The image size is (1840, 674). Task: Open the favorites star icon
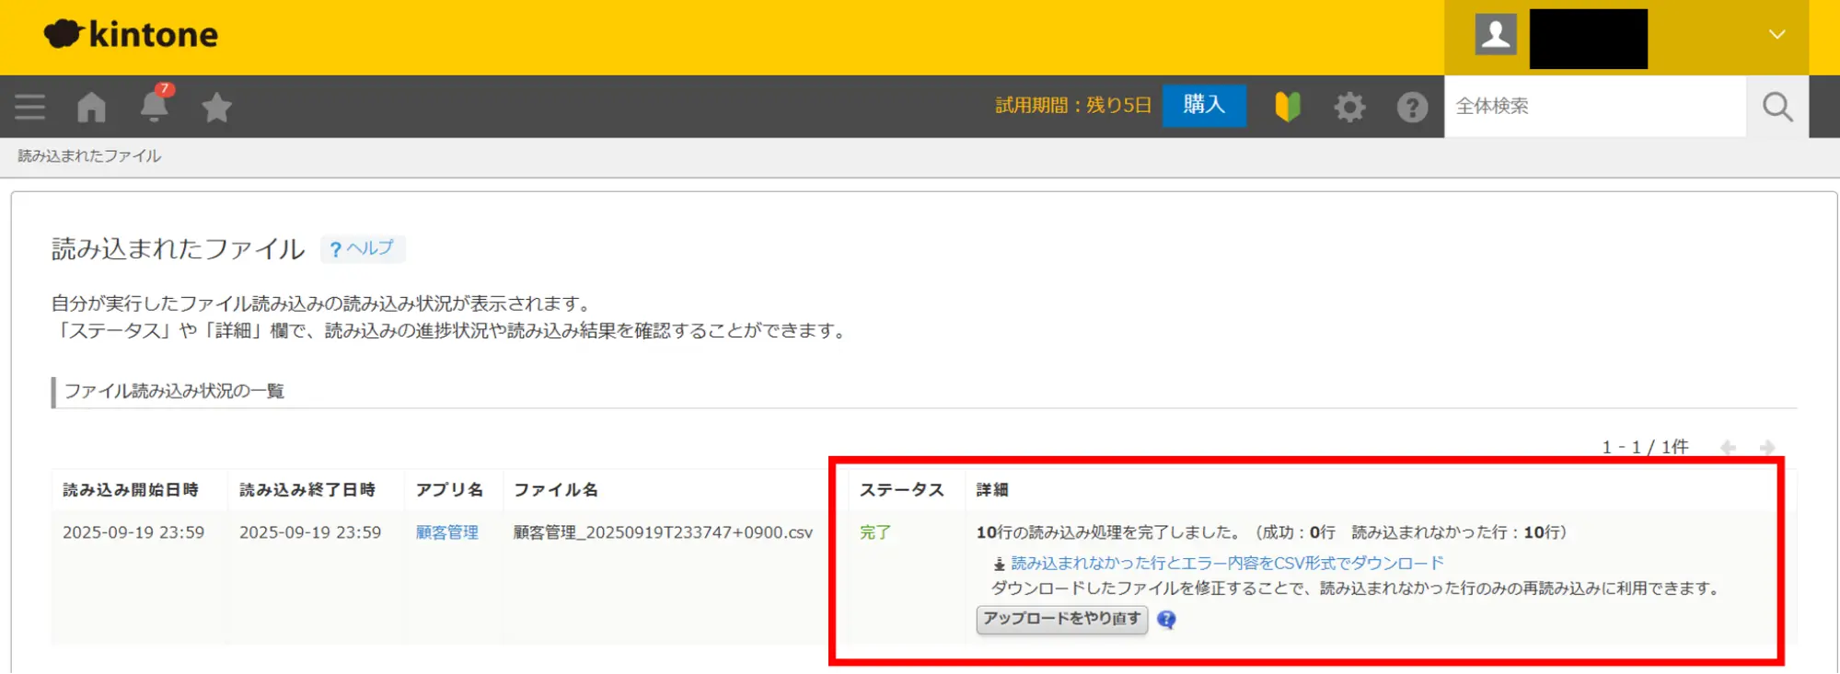pos(216,108)
